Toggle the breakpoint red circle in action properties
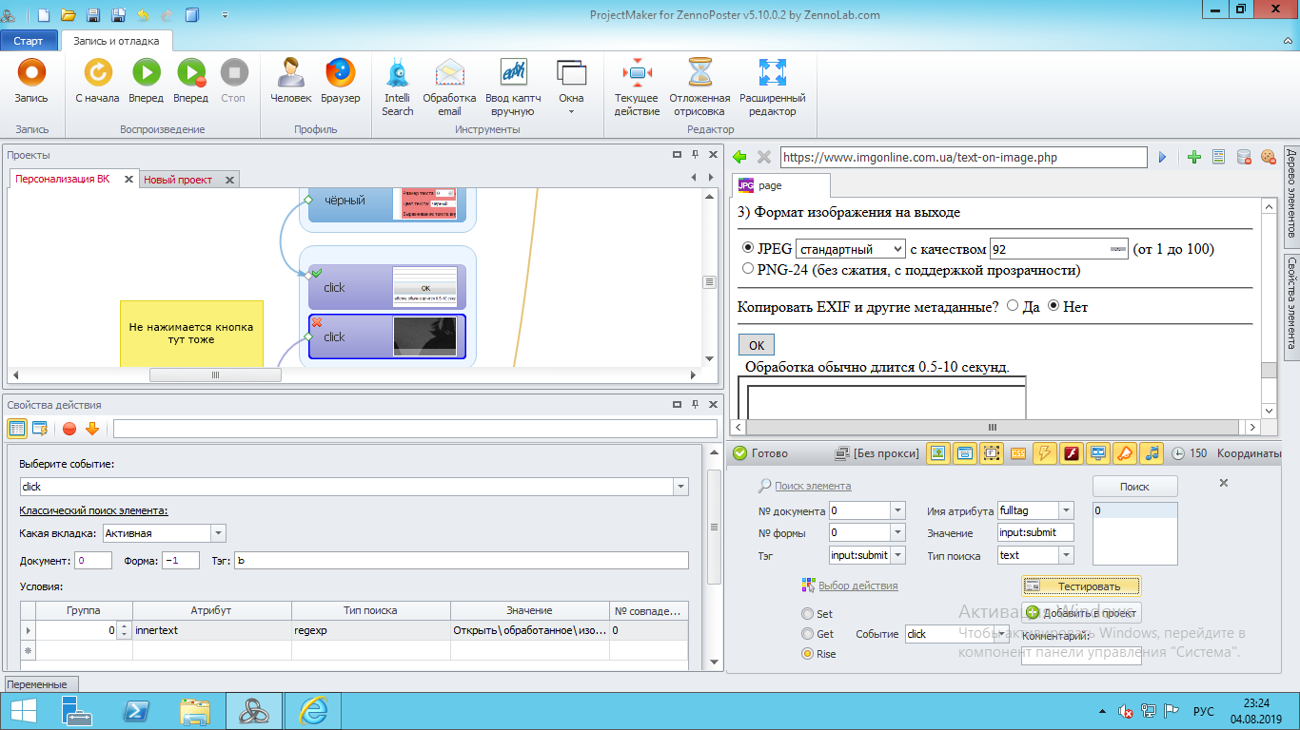The width and height of the screenshot is (1300, 730). 69,429
